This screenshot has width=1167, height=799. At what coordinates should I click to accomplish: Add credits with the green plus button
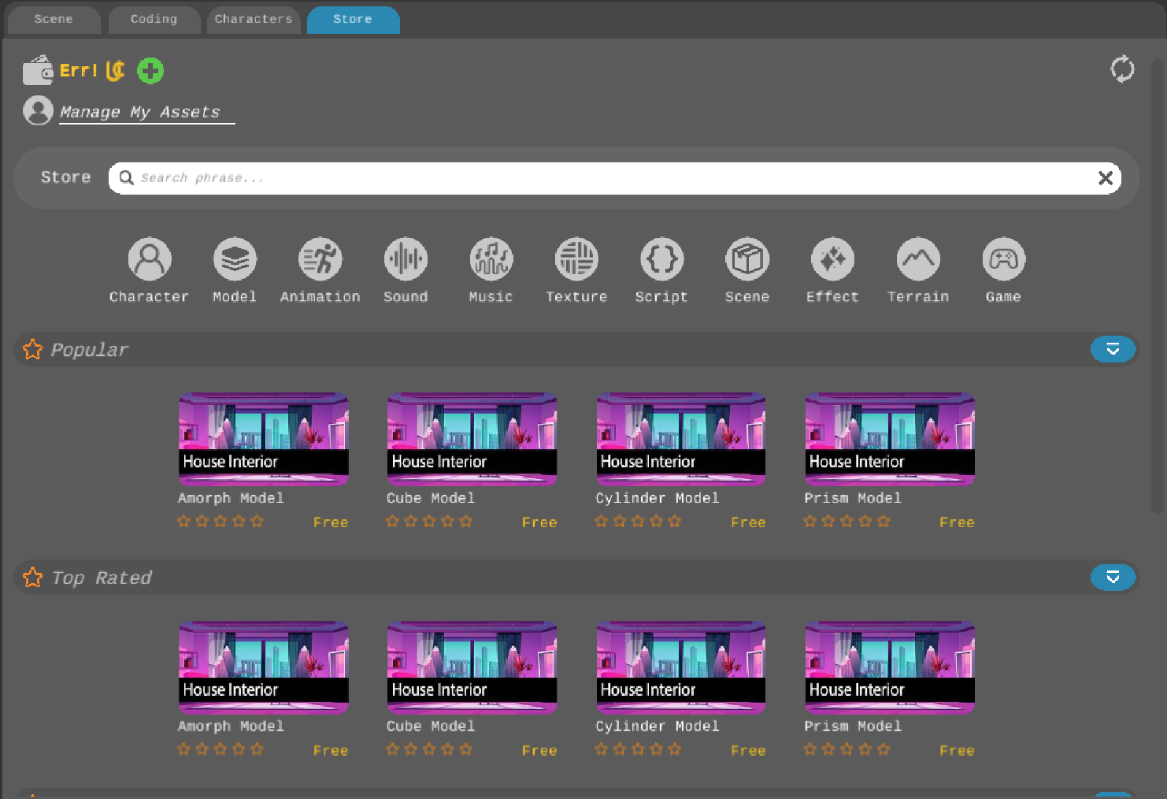150,71
